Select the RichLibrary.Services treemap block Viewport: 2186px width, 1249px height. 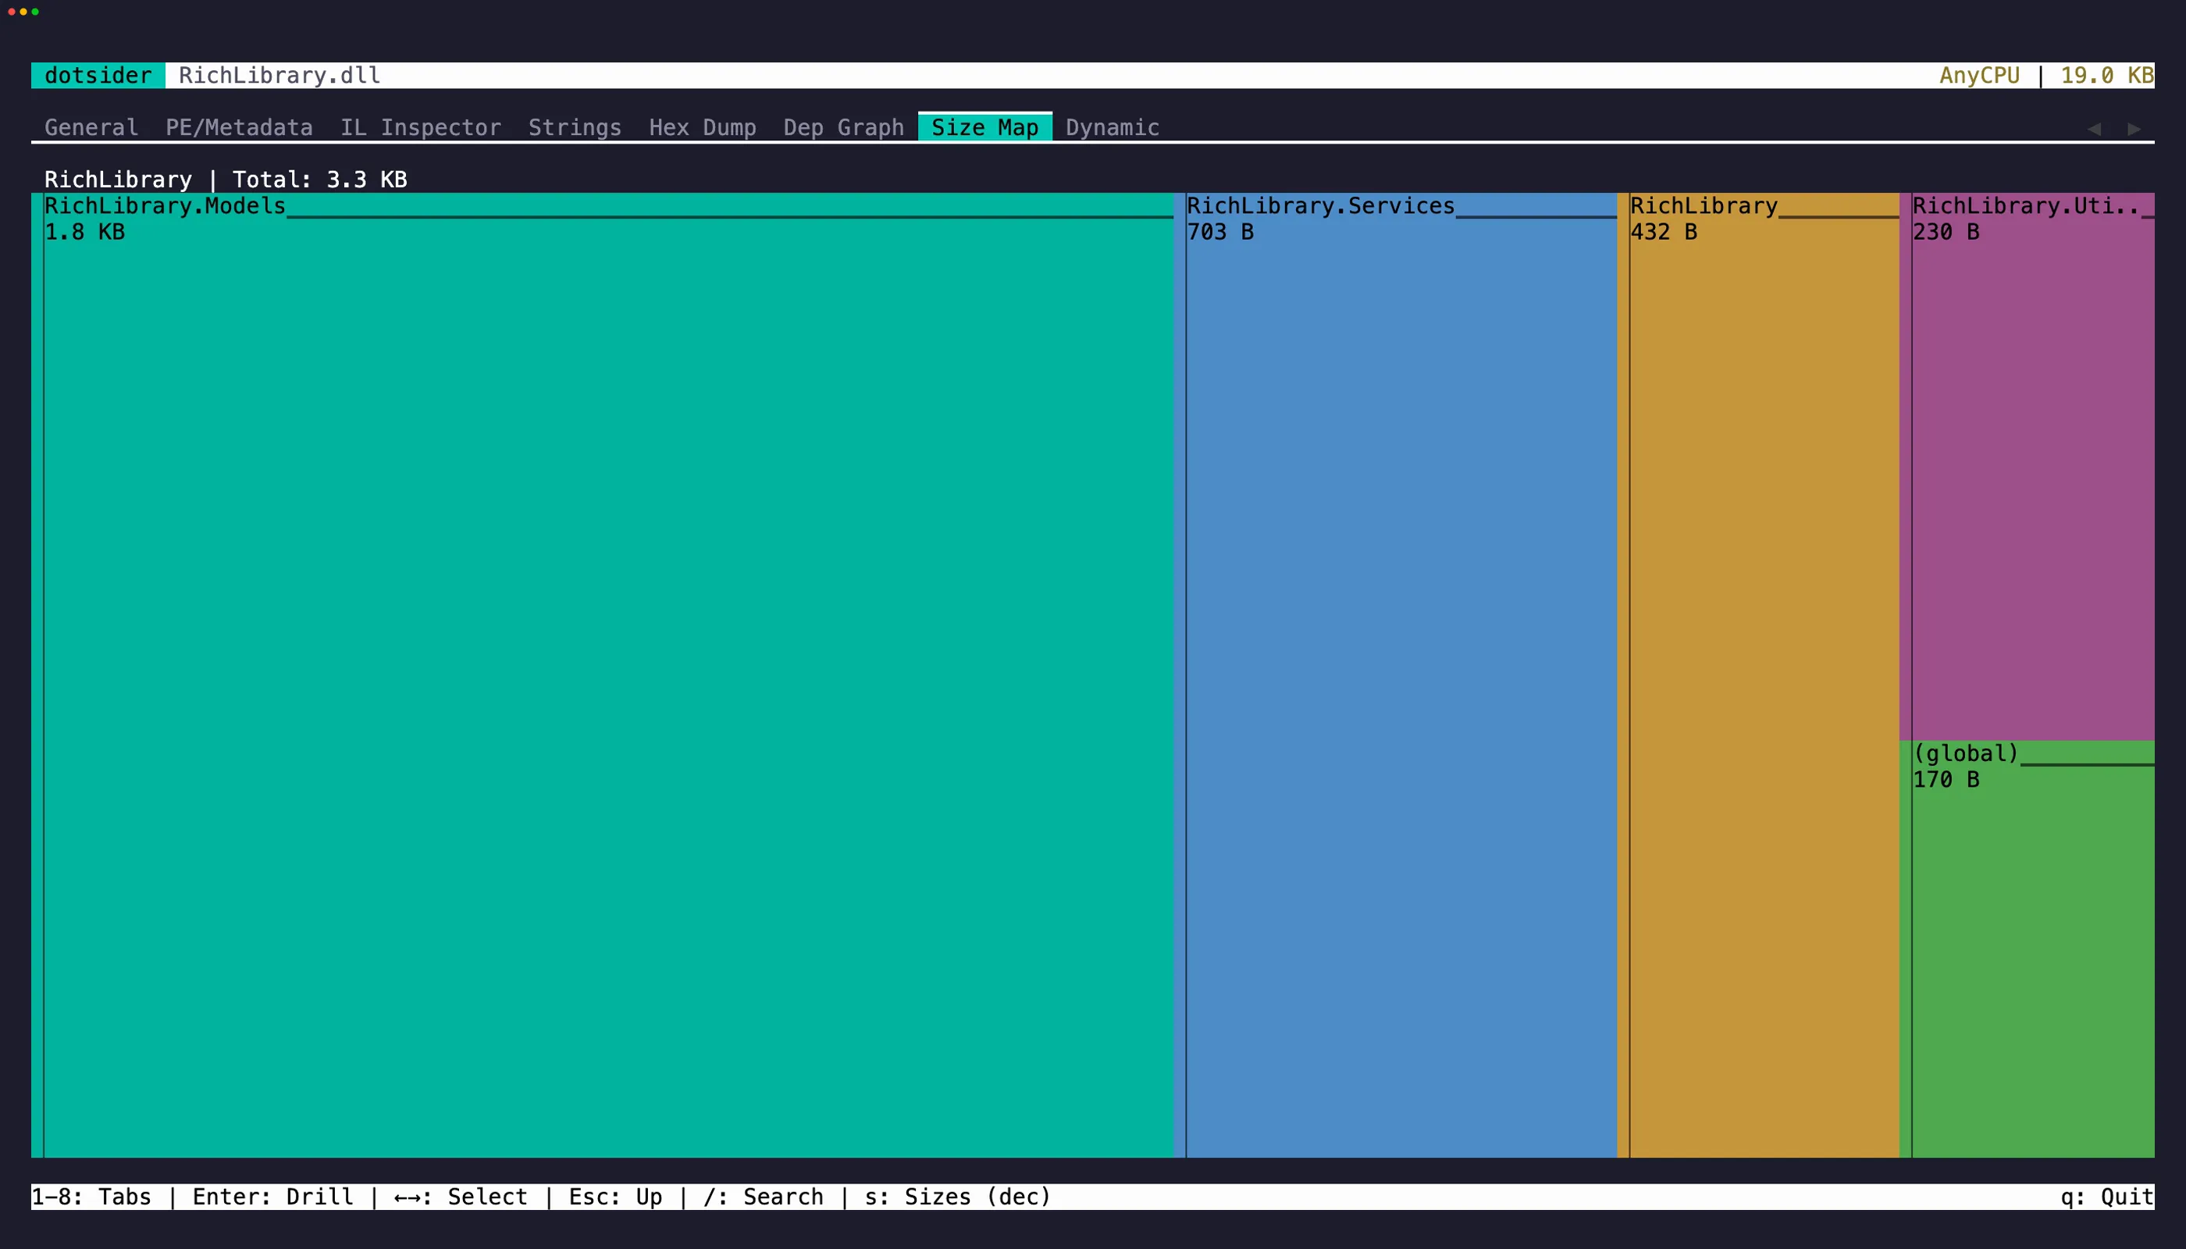pos(1395,675)
